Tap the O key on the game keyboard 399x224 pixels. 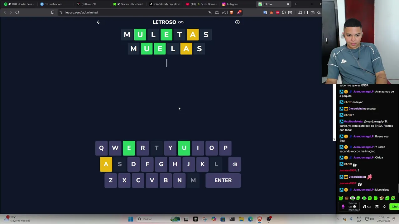point(211,148)
